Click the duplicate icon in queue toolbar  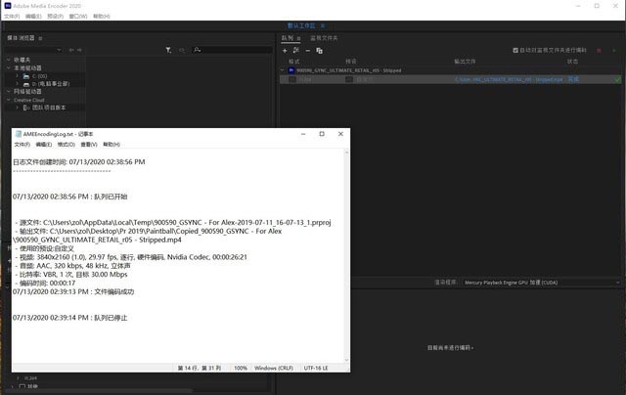click(320, 51)
